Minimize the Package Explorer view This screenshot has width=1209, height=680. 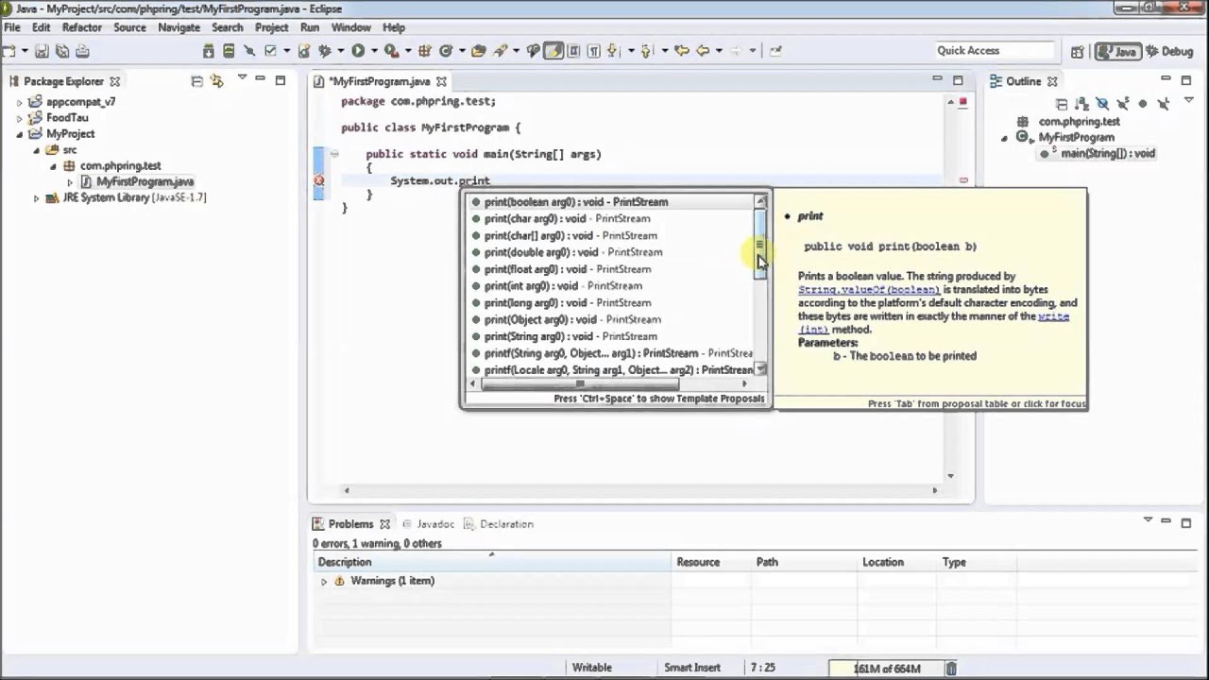tap(260, 80)
